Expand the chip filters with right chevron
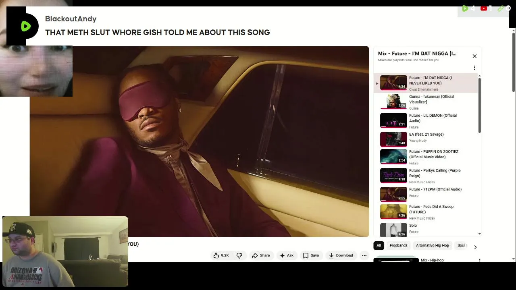 coord(475,247)
